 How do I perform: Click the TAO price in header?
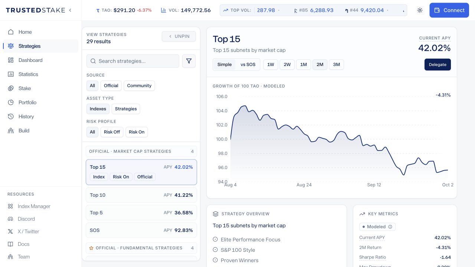pyautogui.click(x=124, y=10)
